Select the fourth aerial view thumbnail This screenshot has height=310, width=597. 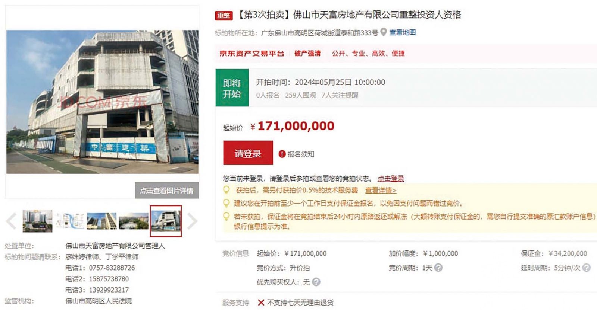[x=134, y=221]
